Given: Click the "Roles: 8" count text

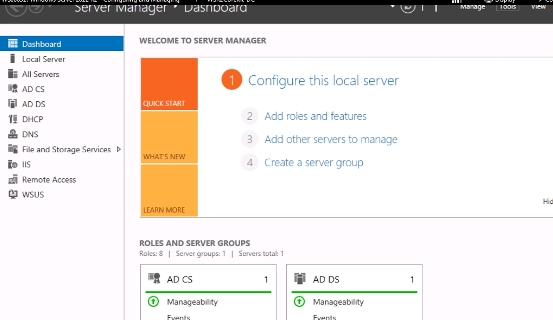Looking at the screenshot, I should tap(151, 253).
